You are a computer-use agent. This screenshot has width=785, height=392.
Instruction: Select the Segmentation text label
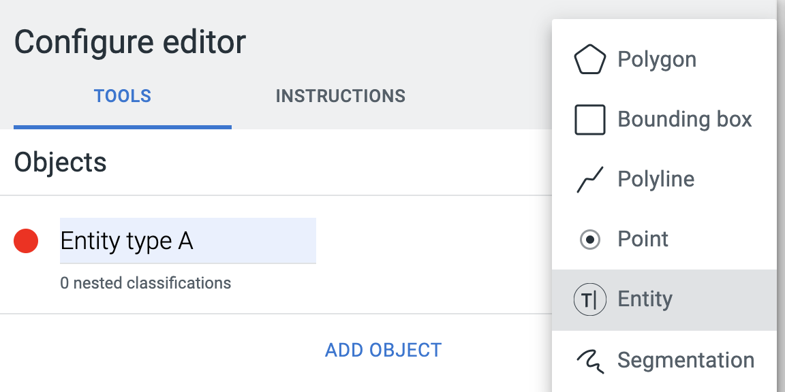pos(686,359)
